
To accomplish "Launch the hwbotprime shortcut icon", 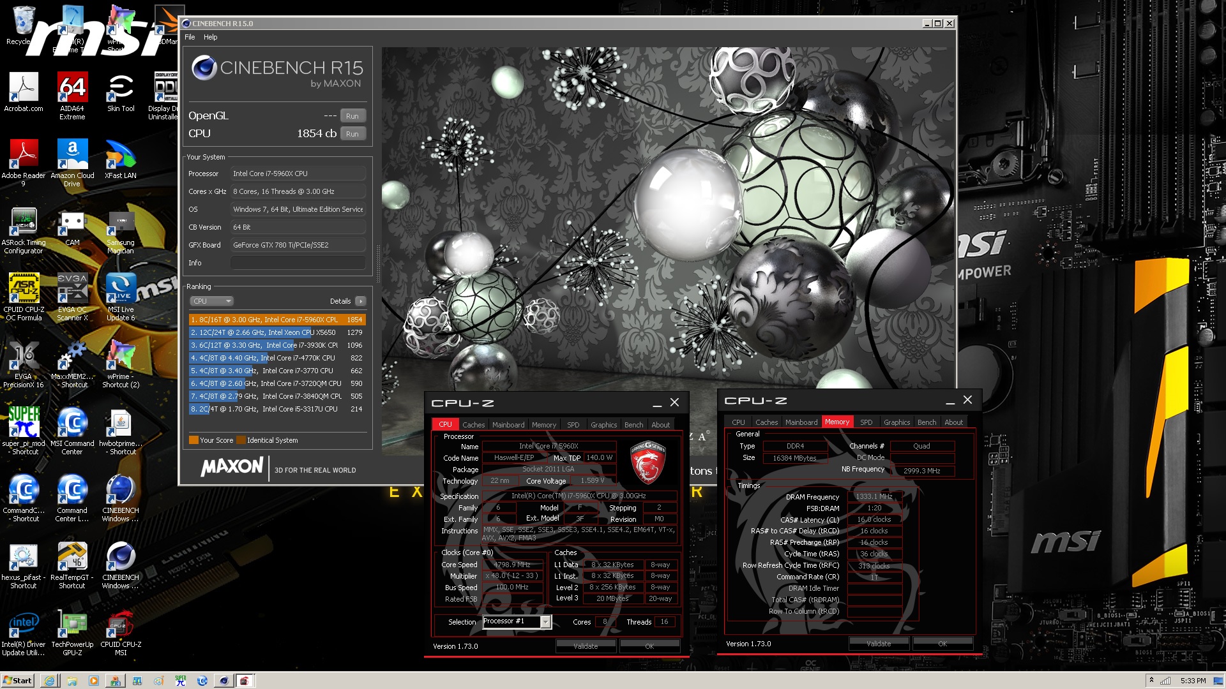I will pos(121,432).
